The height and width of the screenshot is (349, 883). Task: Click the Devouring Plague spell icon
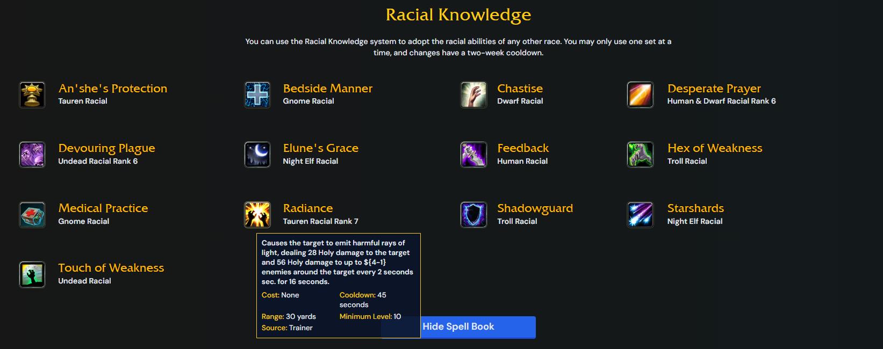(32, 155)
